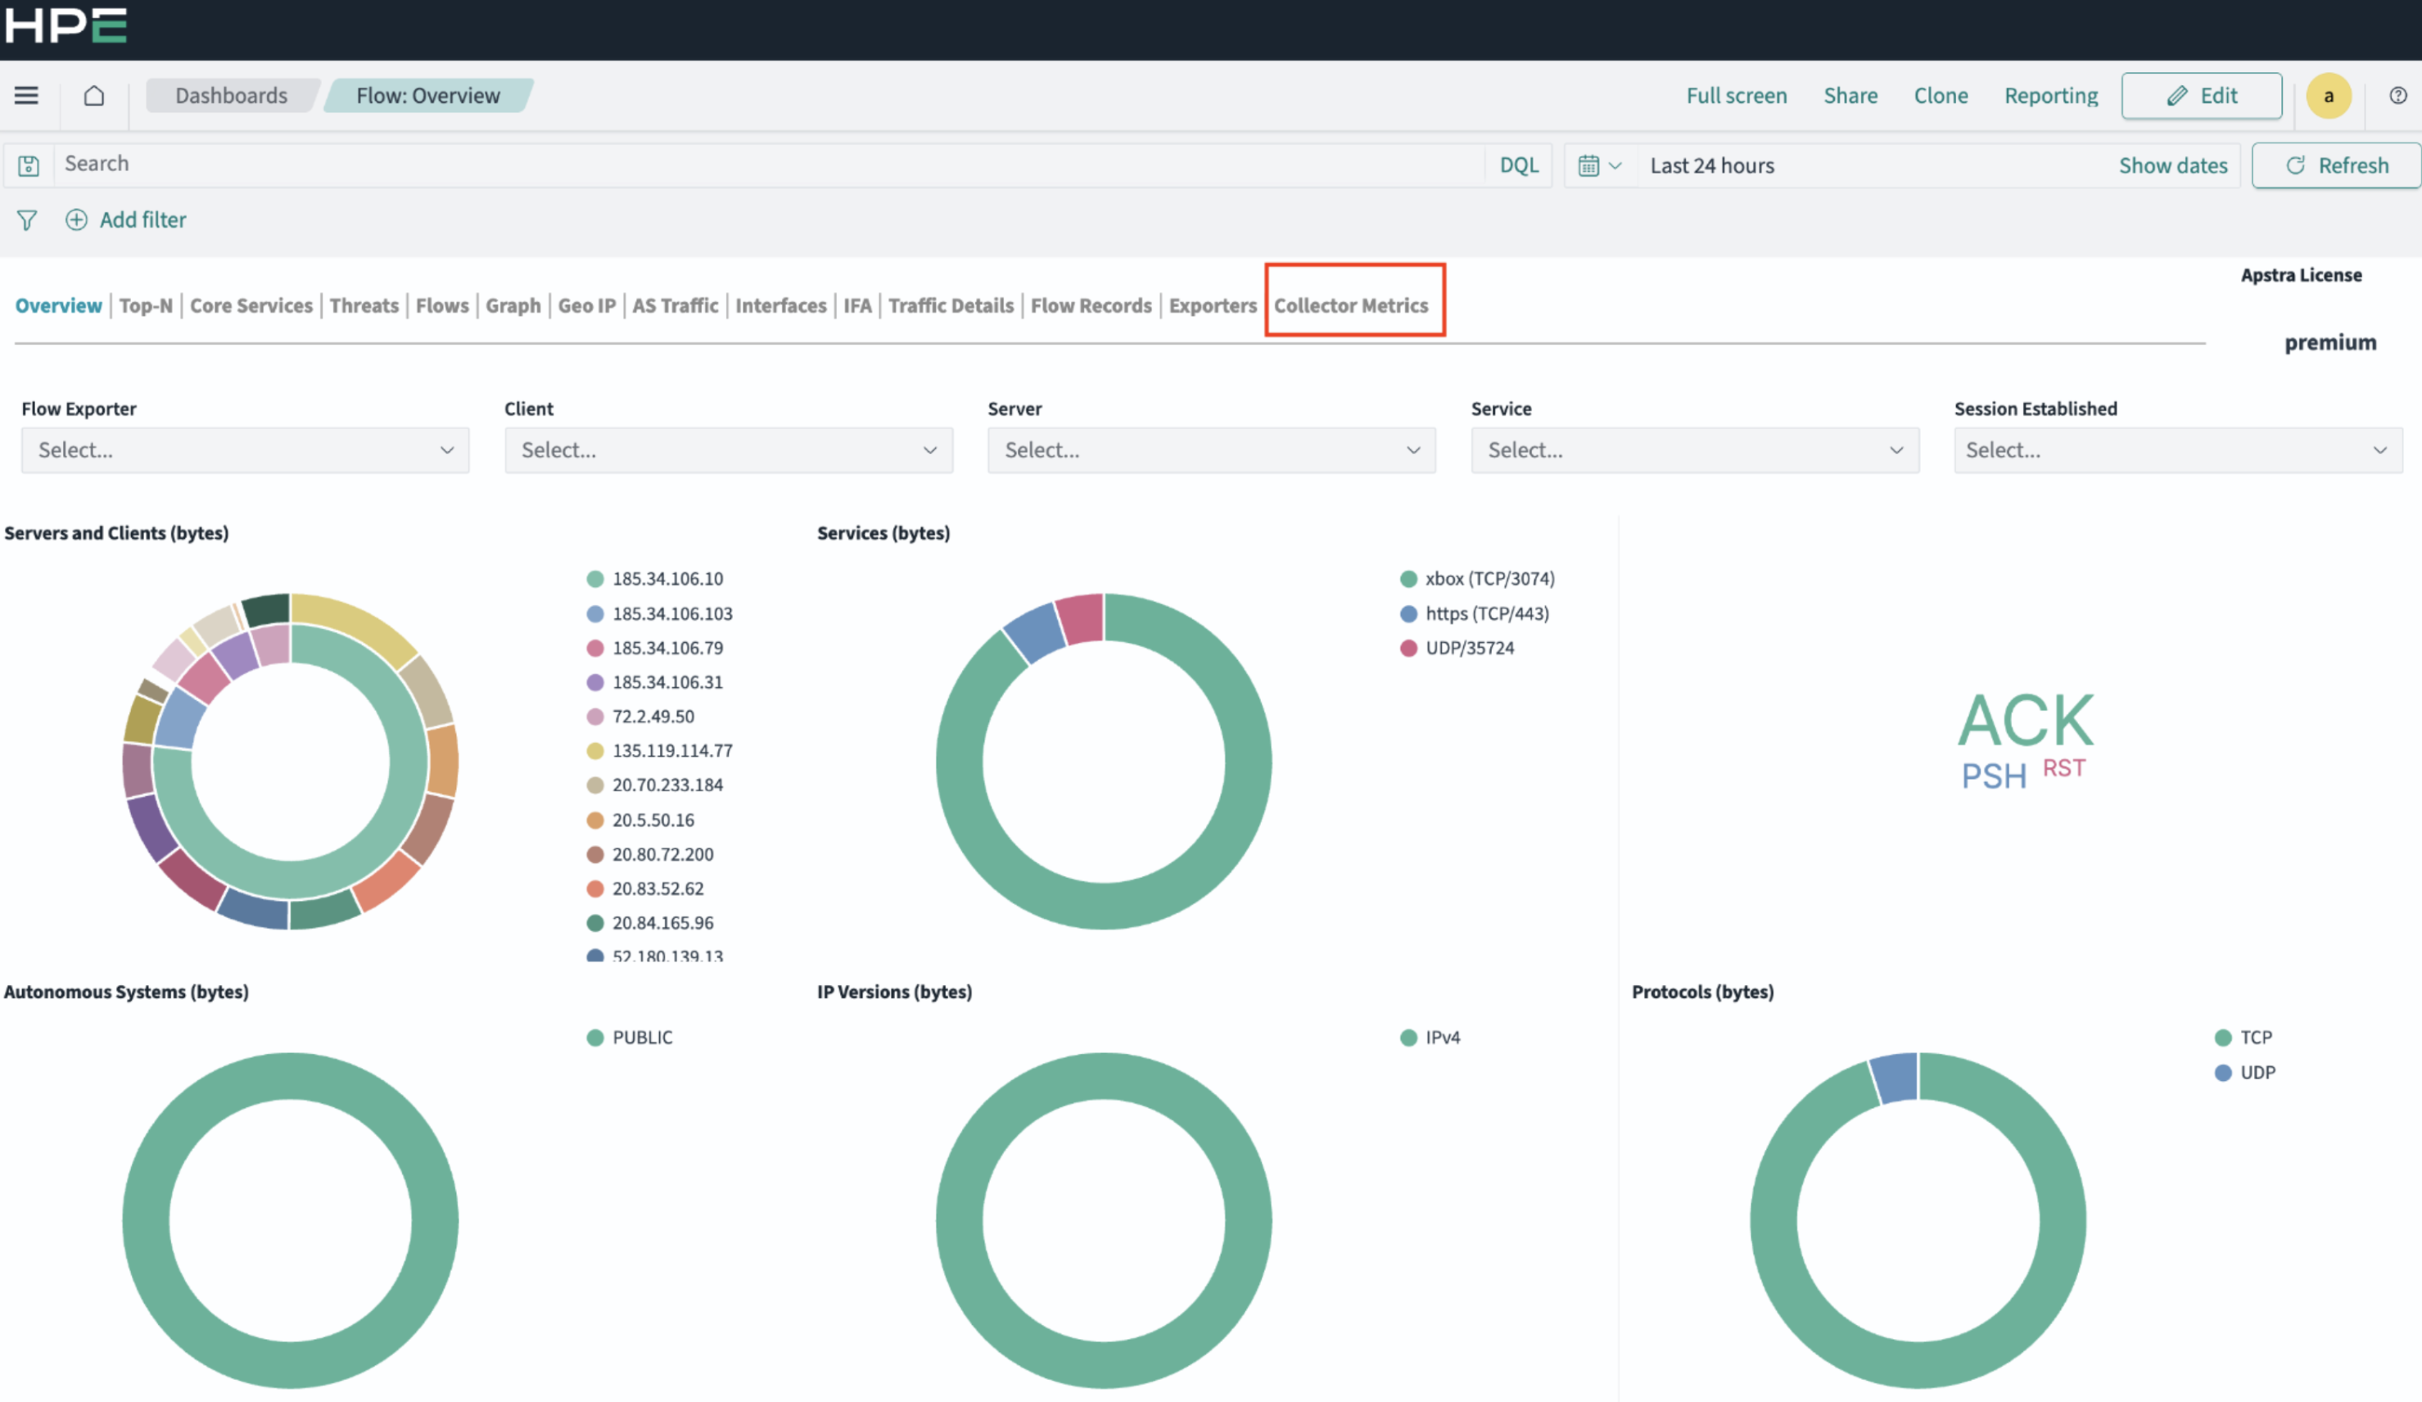Click legend swatch for UDP protocol
Viewport: 2422px width, 1402px height.
point(2222,1072)
